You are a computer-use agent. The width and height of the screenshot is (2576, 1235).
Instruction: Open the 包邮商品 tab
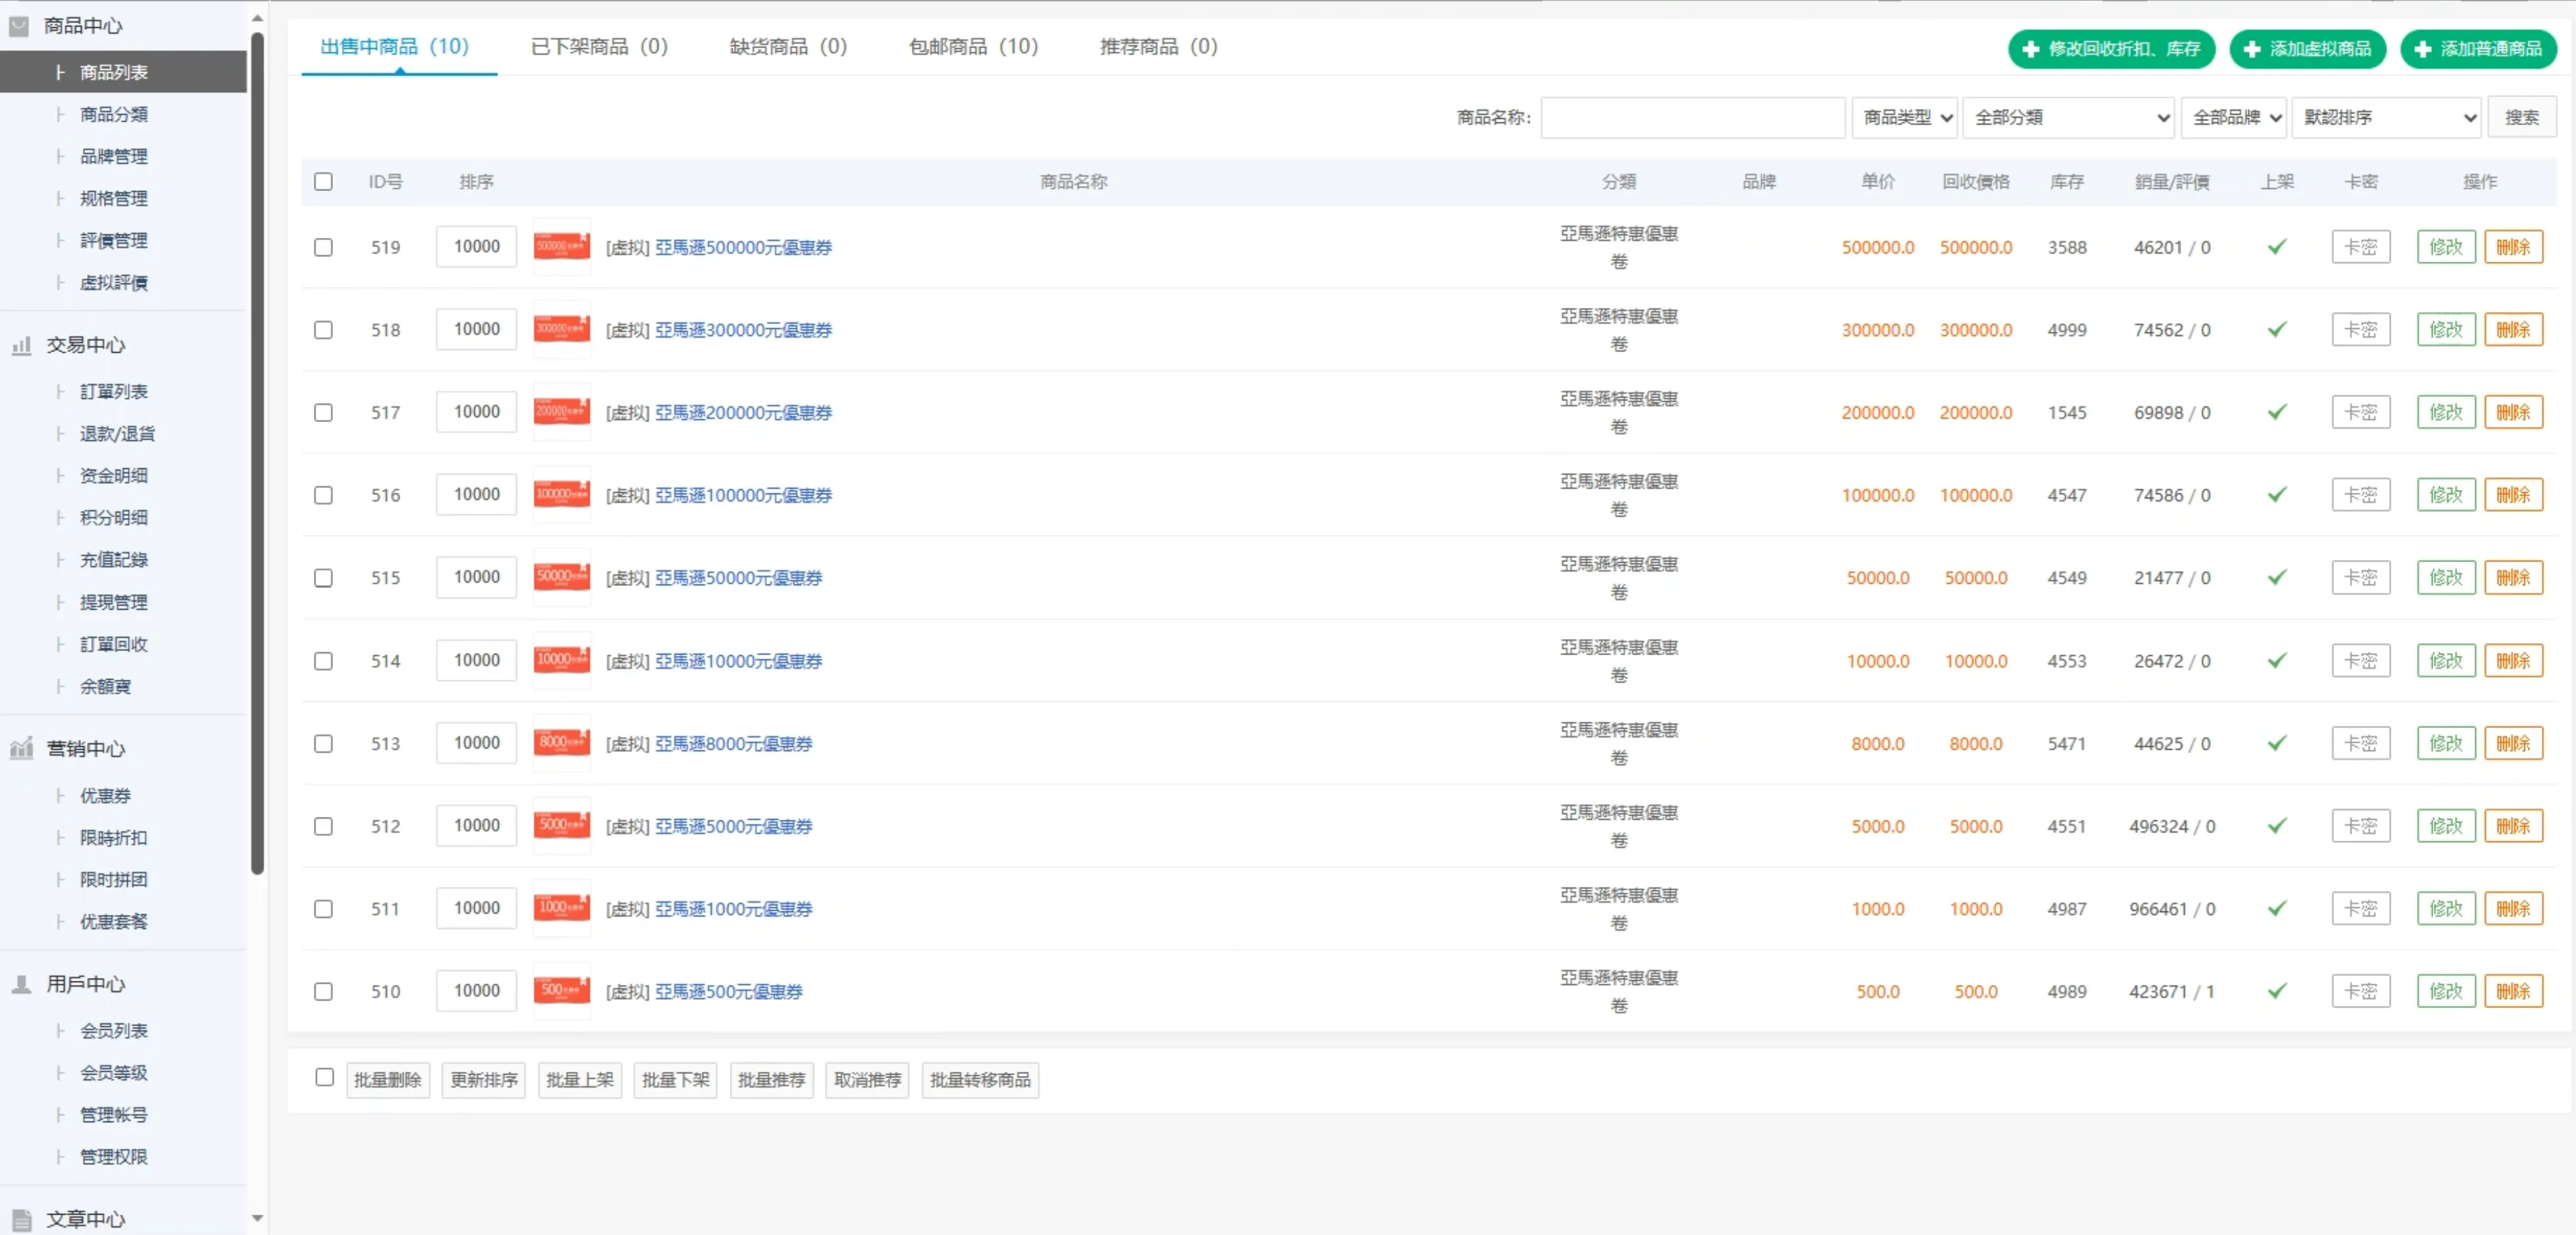click(973, 47)
